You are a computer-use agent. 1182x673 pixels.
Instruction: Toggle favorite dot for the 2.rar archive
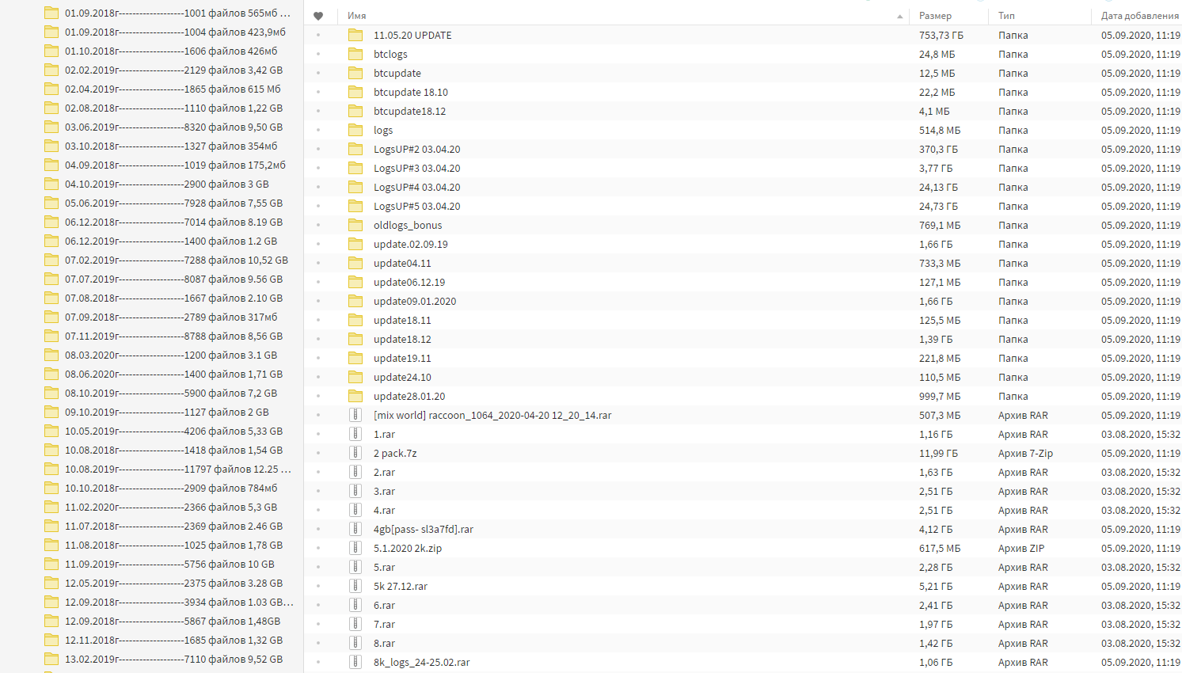pyautogui.click(x=318, y=472)
